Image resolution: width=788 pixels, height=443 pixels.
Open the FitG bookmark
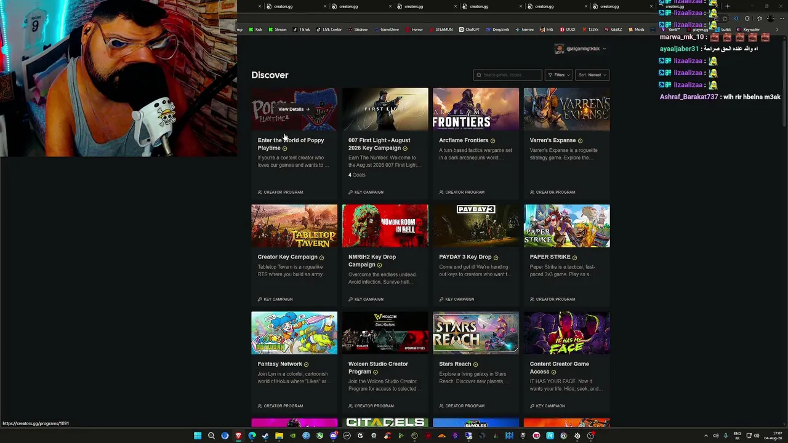[547, 30]
